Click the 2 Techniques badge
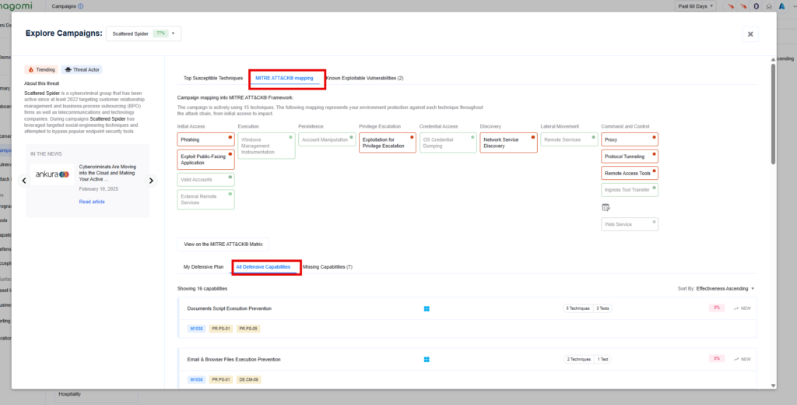 [579, 359]
